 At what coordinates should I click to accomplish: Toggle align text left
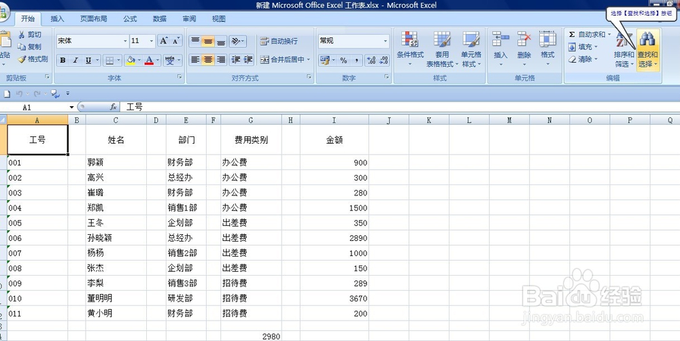(x=196, y=59)
